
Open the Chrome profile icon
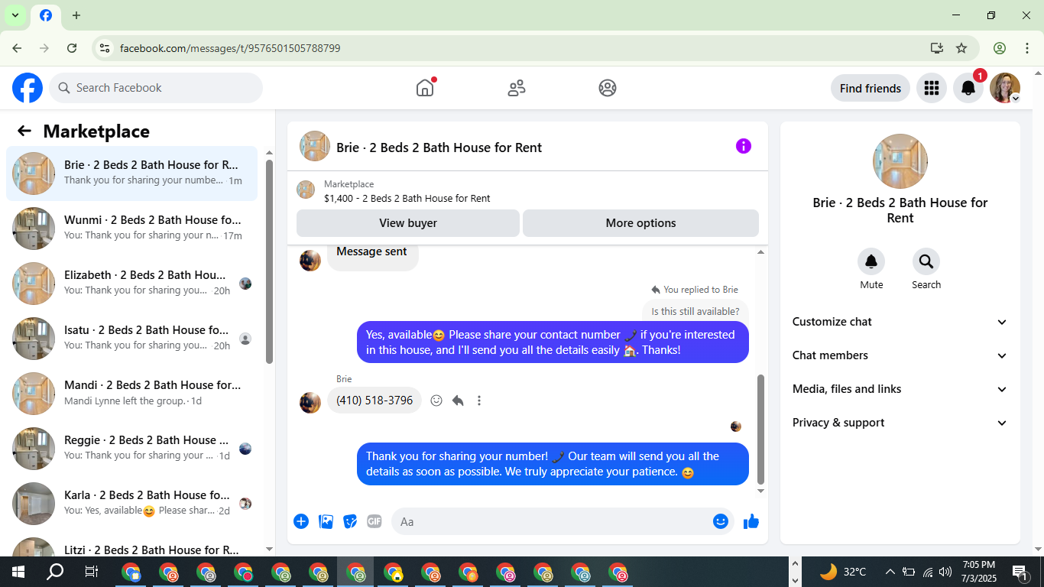[1000, 48]
